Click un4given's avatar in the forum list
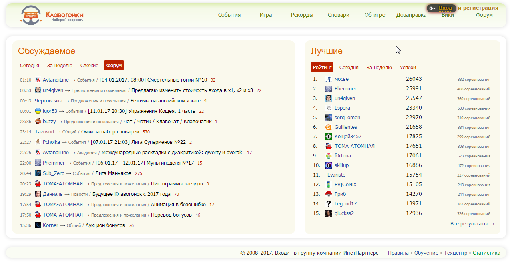This screenshot has height=263, width=512. coord(38,90)
